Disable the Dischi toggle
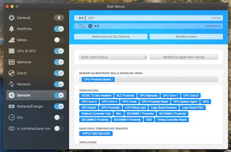The image size is (231, 152). click(x=59, y=73)
